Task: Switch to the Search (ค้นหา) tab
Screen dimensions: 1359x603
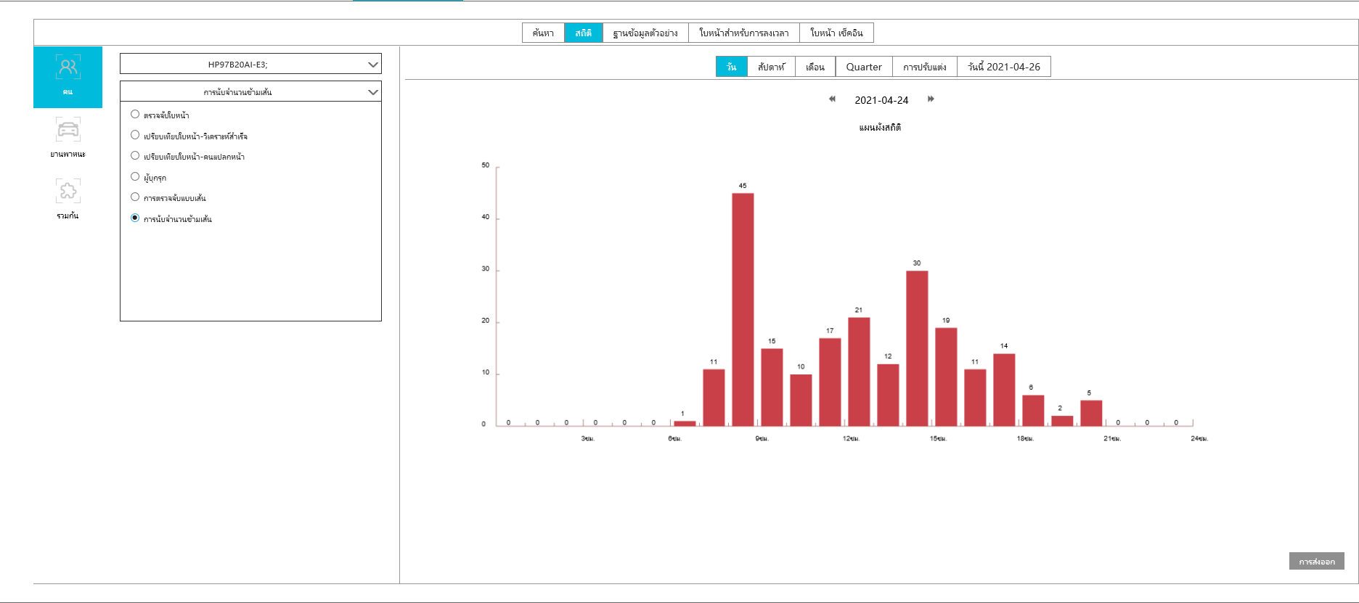Action: [x=543, y=33]
